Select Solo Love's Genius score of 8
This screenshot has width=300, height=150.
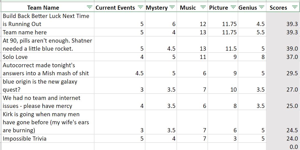coord(252,57)
